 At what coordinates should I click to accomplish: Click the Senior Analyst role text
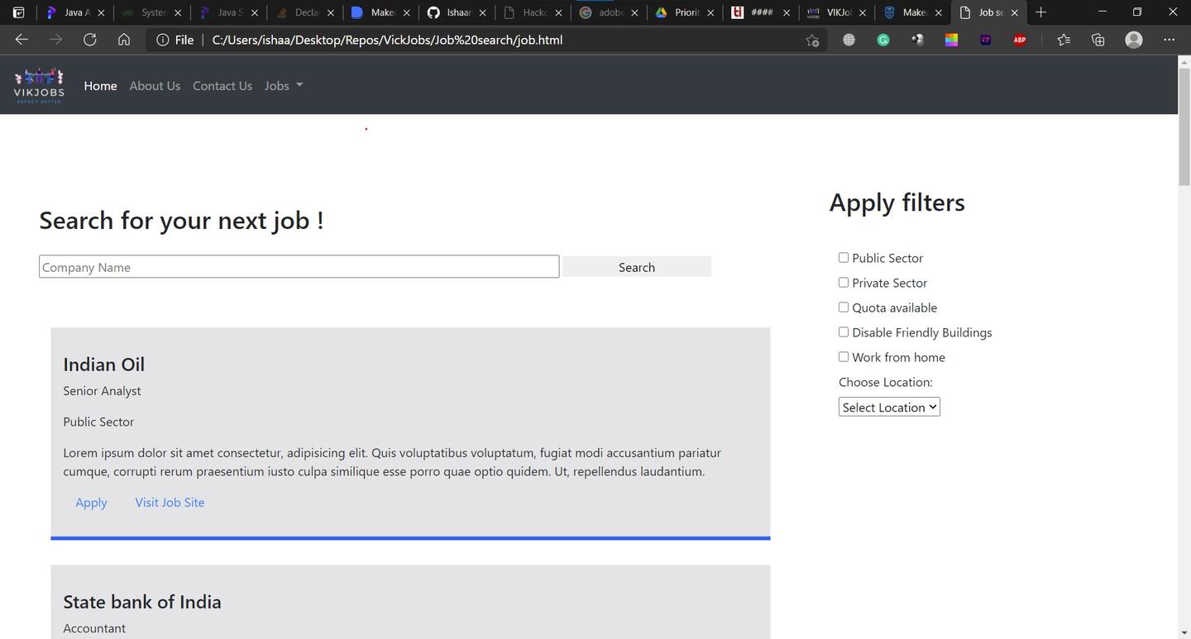tap(102, 391)
